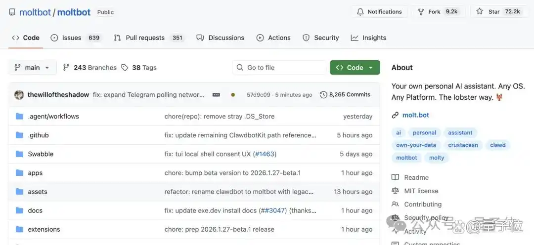Click the folder icon of .agent/workflows
This screenshot has height=245, width=534.
(x=19, y=117)
